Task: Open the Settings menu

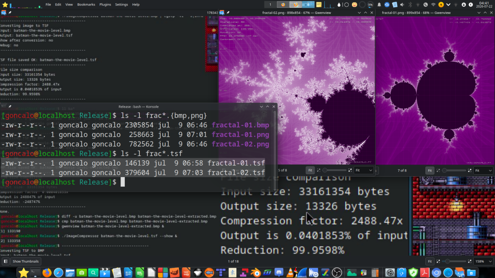Action: click(121, 4)
